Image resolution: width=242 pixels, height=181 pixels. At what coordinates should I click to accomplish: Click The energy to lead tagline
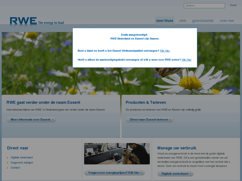[51, 23]
